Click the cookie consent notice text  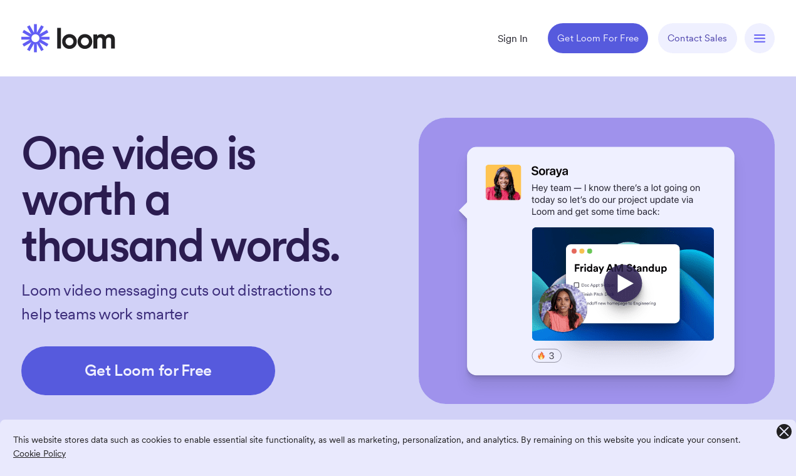(x=377, y=440)
